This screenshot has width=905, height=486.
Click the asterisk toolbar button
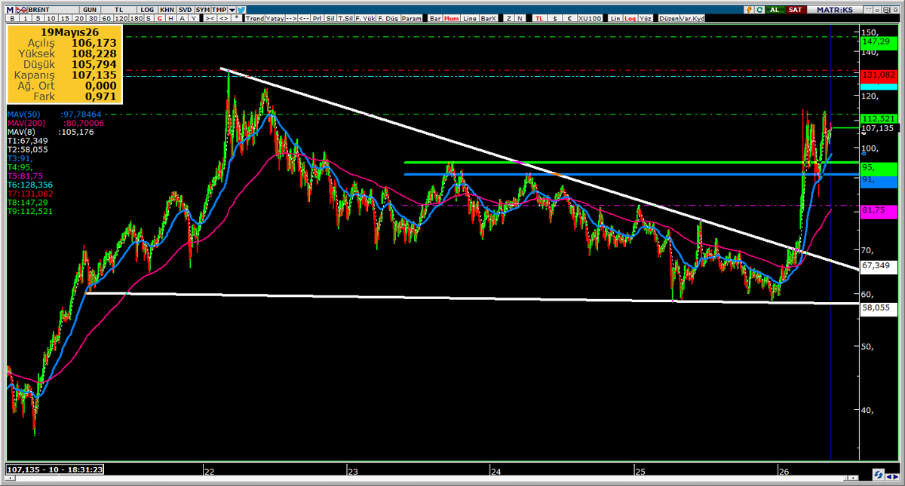[x=238, y=18]
